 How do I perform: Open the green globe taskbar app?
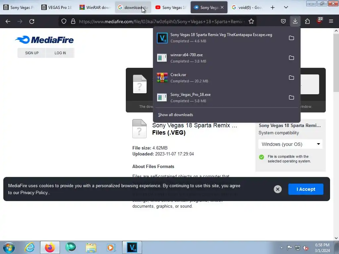click(71, 247)
